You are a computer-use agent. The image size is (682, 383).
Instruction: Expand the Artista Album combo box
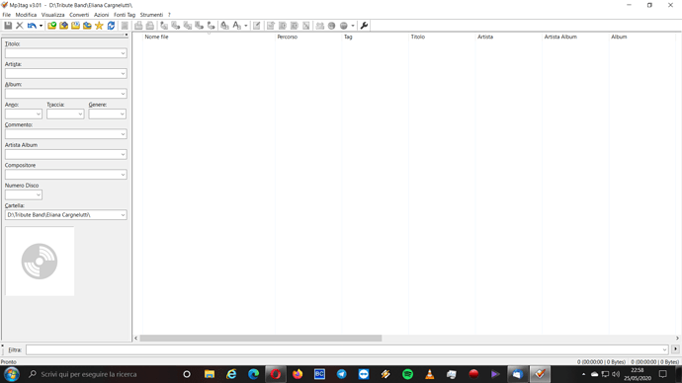pos(123,155)
